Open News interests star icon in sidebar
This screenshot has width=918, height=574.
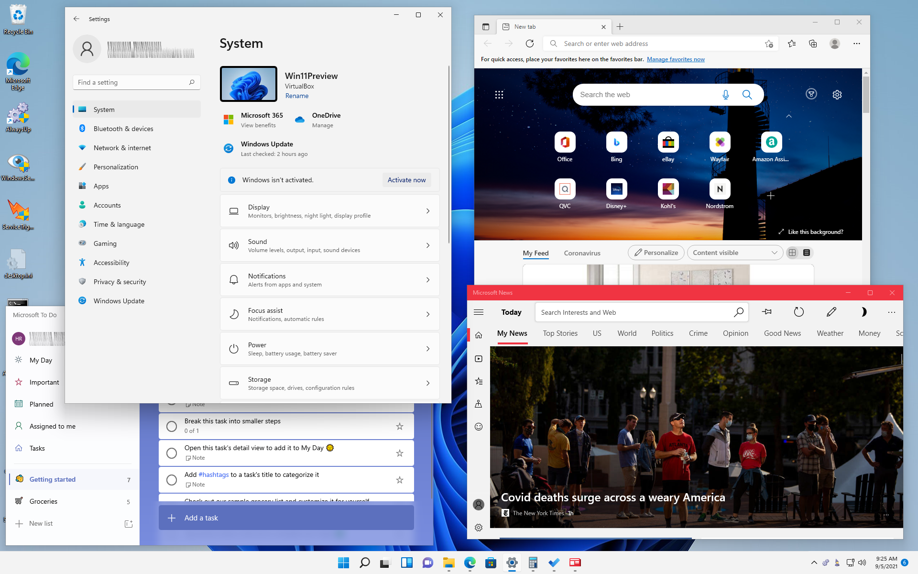pyautogui.click(x=479, y=381)
